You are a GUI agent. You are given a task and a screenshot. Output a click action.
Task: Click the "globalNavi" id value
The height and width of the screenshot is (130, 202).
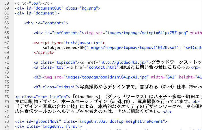(47, 122)
